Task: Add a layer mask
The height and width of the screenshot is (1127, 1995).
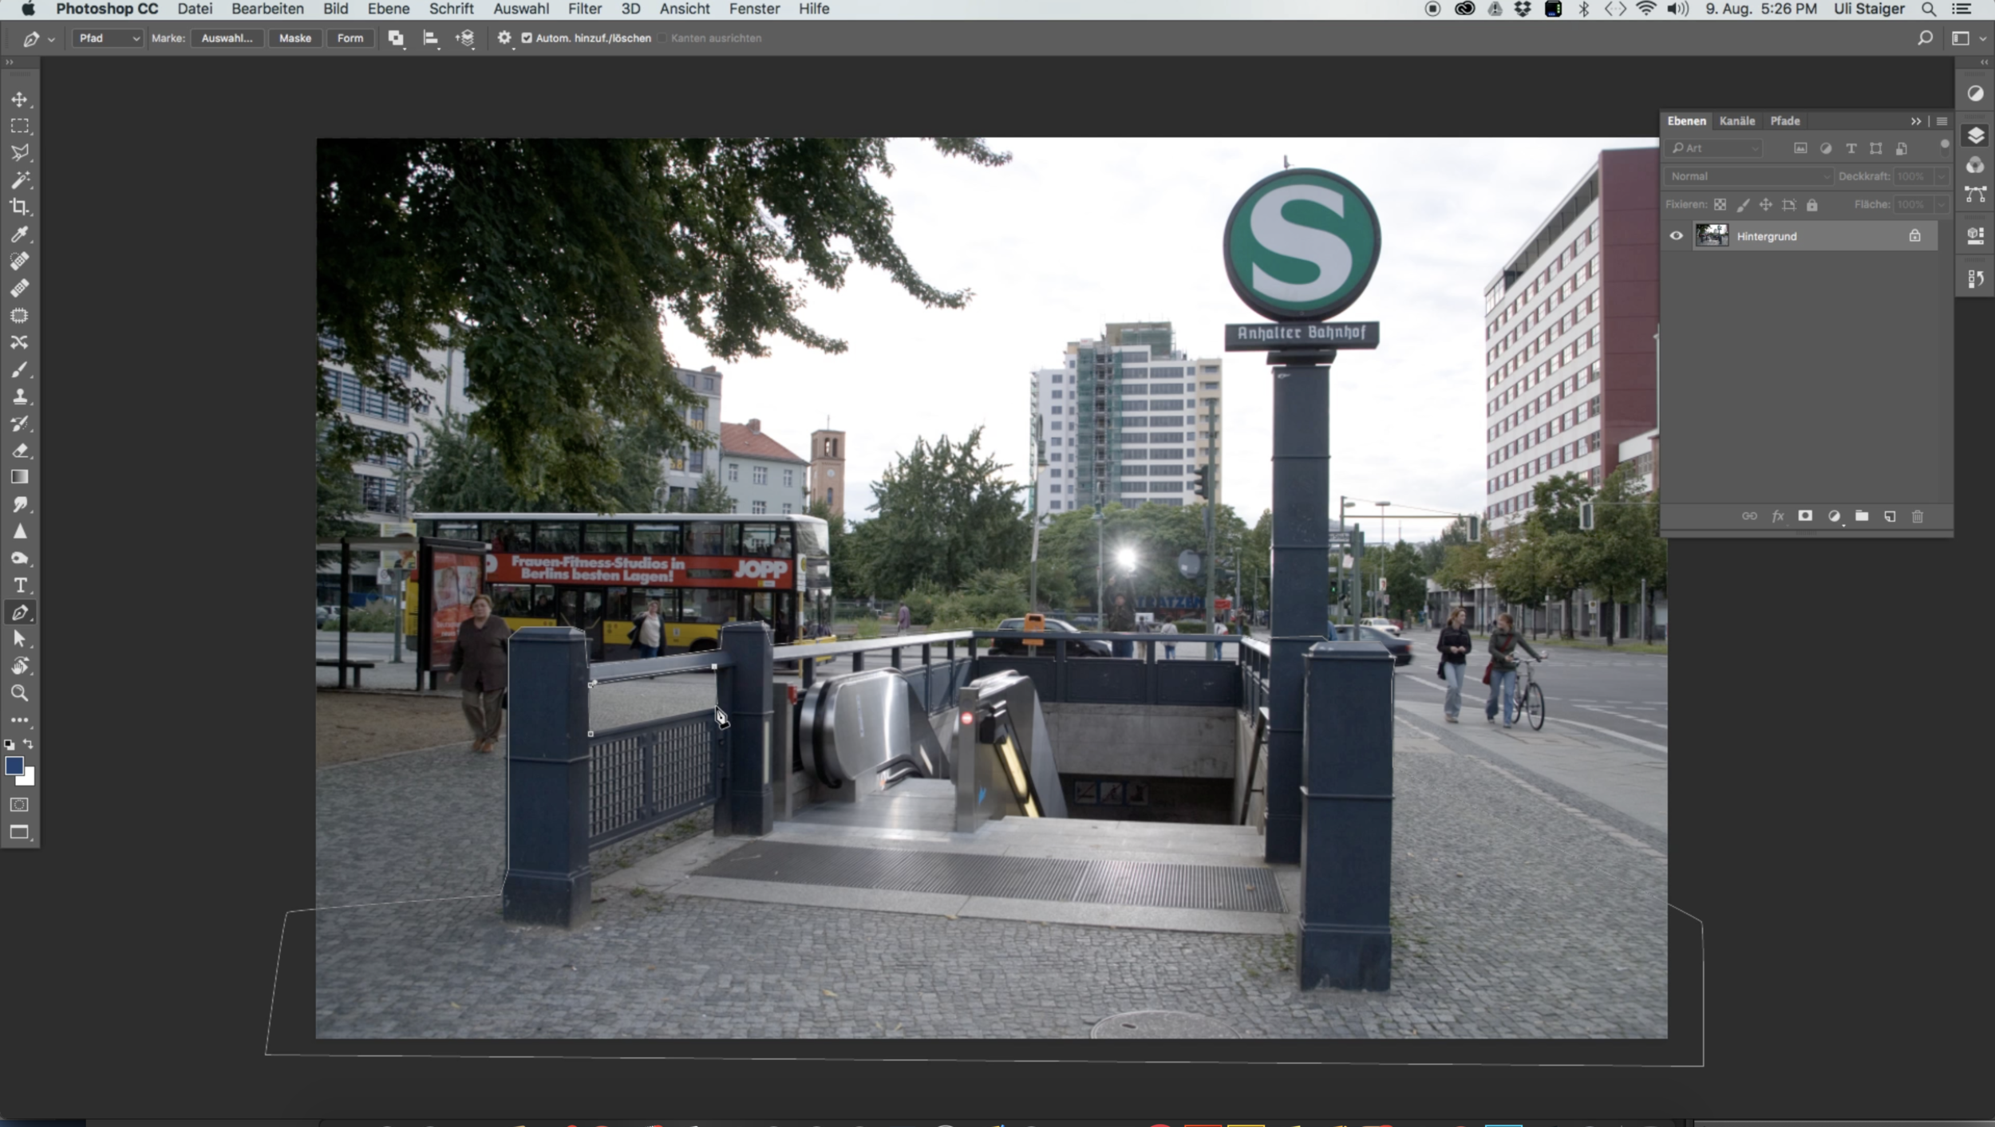Action: (x=1805, y=516)
